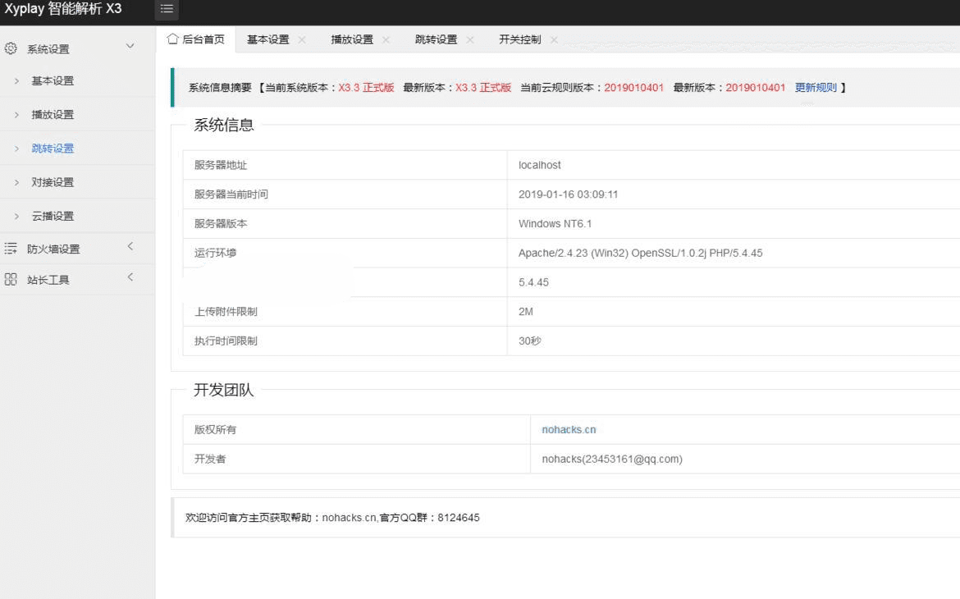
Task: Click the 更新规则 link
Action: coord(816,88)
